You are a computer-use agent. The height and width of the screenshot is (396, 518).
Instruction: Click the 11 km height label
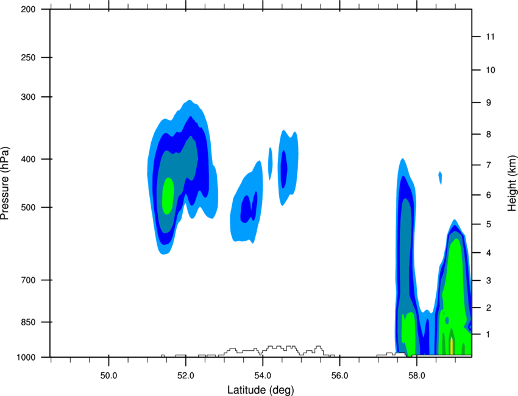click(491, 37)
